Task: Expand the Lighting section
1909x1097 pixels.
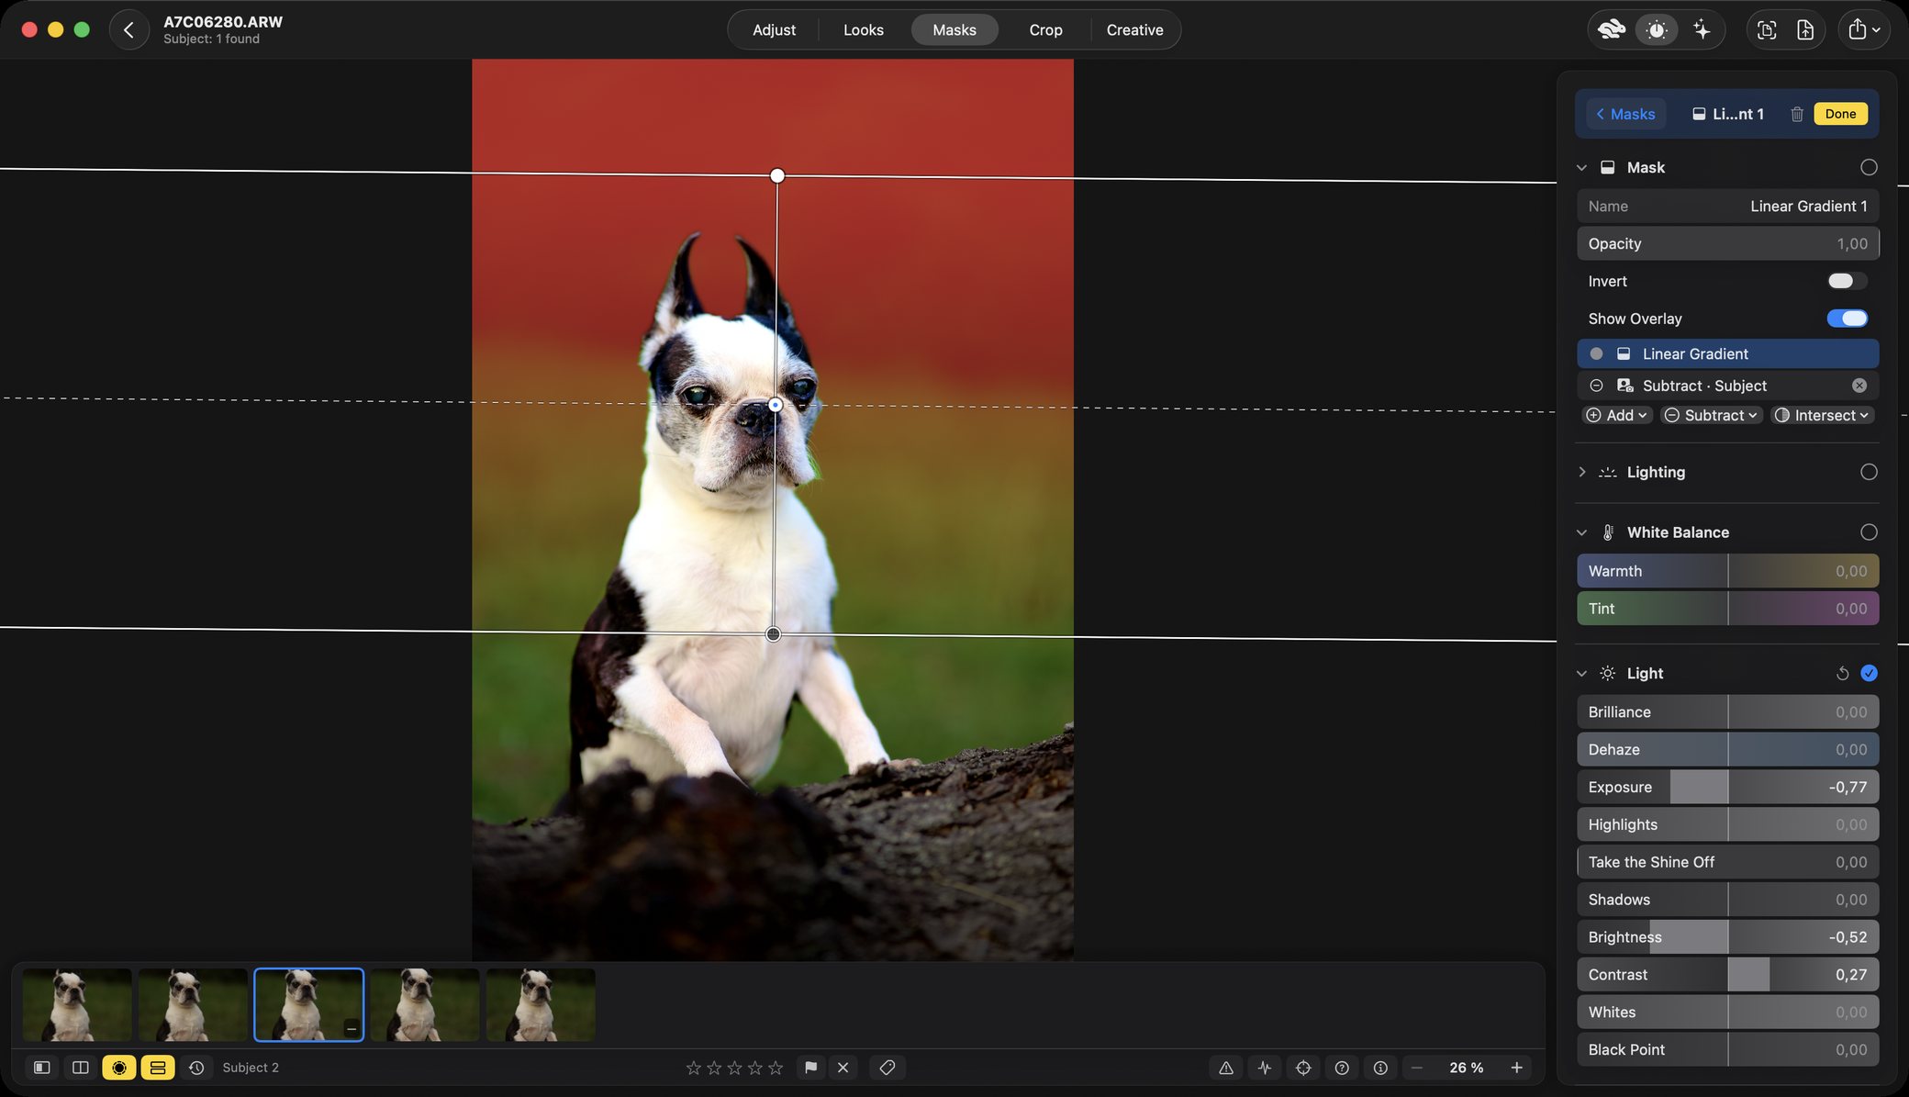Action: [1581, 472]
